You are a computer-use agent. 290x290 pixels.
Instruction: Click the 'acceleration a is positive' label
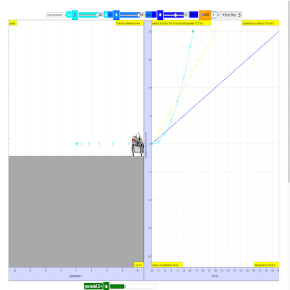click(x=261, y=23)
